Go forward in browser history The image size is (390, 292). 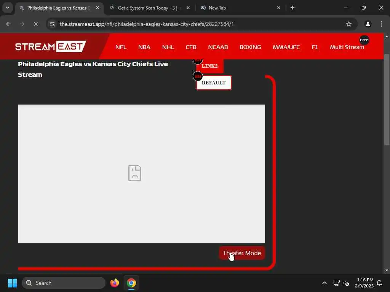tap(22, 24)
